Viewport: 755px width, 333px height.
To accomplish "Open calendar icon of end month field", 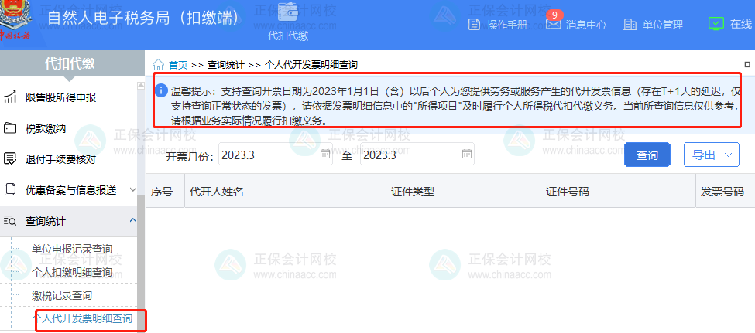I will click(467, 154).
